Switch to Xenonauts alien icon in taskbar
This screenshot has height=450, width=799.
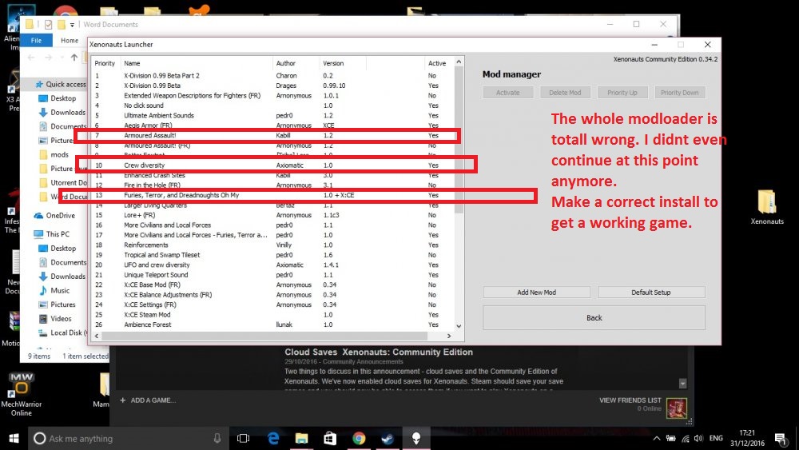pyautogui.click(x=415, y=438)
